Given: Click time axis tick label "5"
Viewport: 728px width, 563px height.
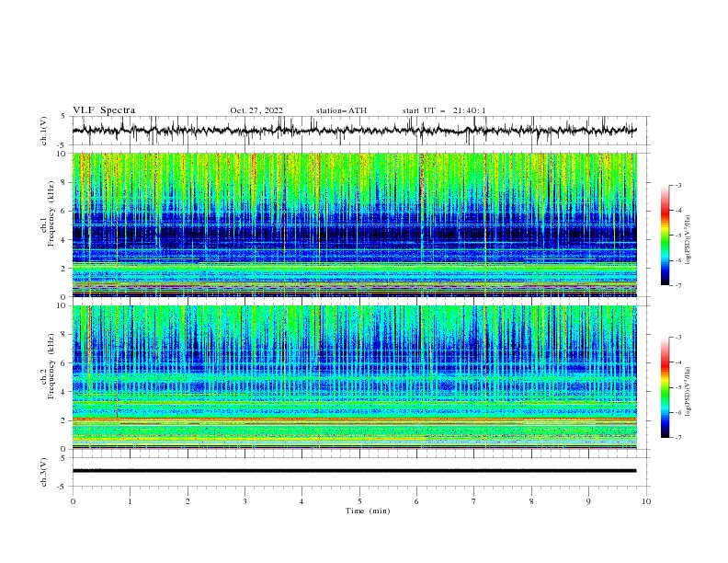Looking at the screenshot, I should [x=359, y=501].
